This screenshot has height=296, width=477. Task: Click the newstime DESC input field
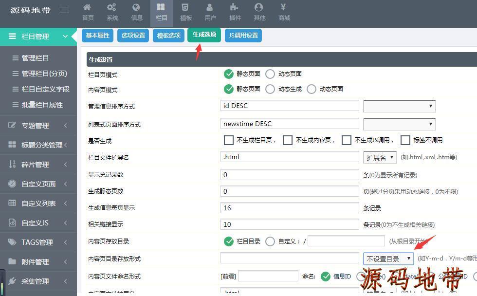point(290,124)
